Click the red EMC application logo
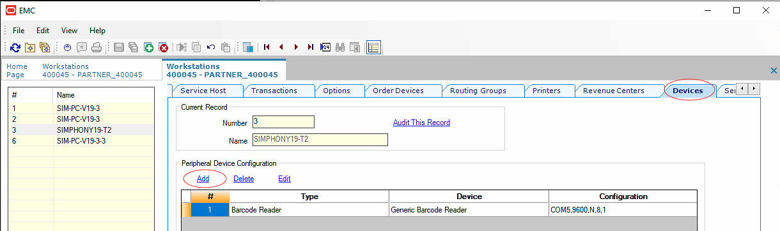The image size is (780, 231). coord(12,10)
